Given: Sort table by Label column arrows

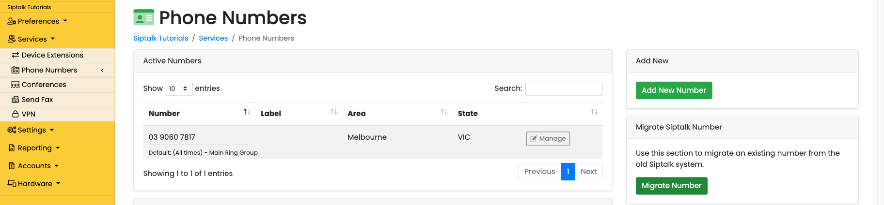Looking at the screenshot, I should tap(334, 112).
